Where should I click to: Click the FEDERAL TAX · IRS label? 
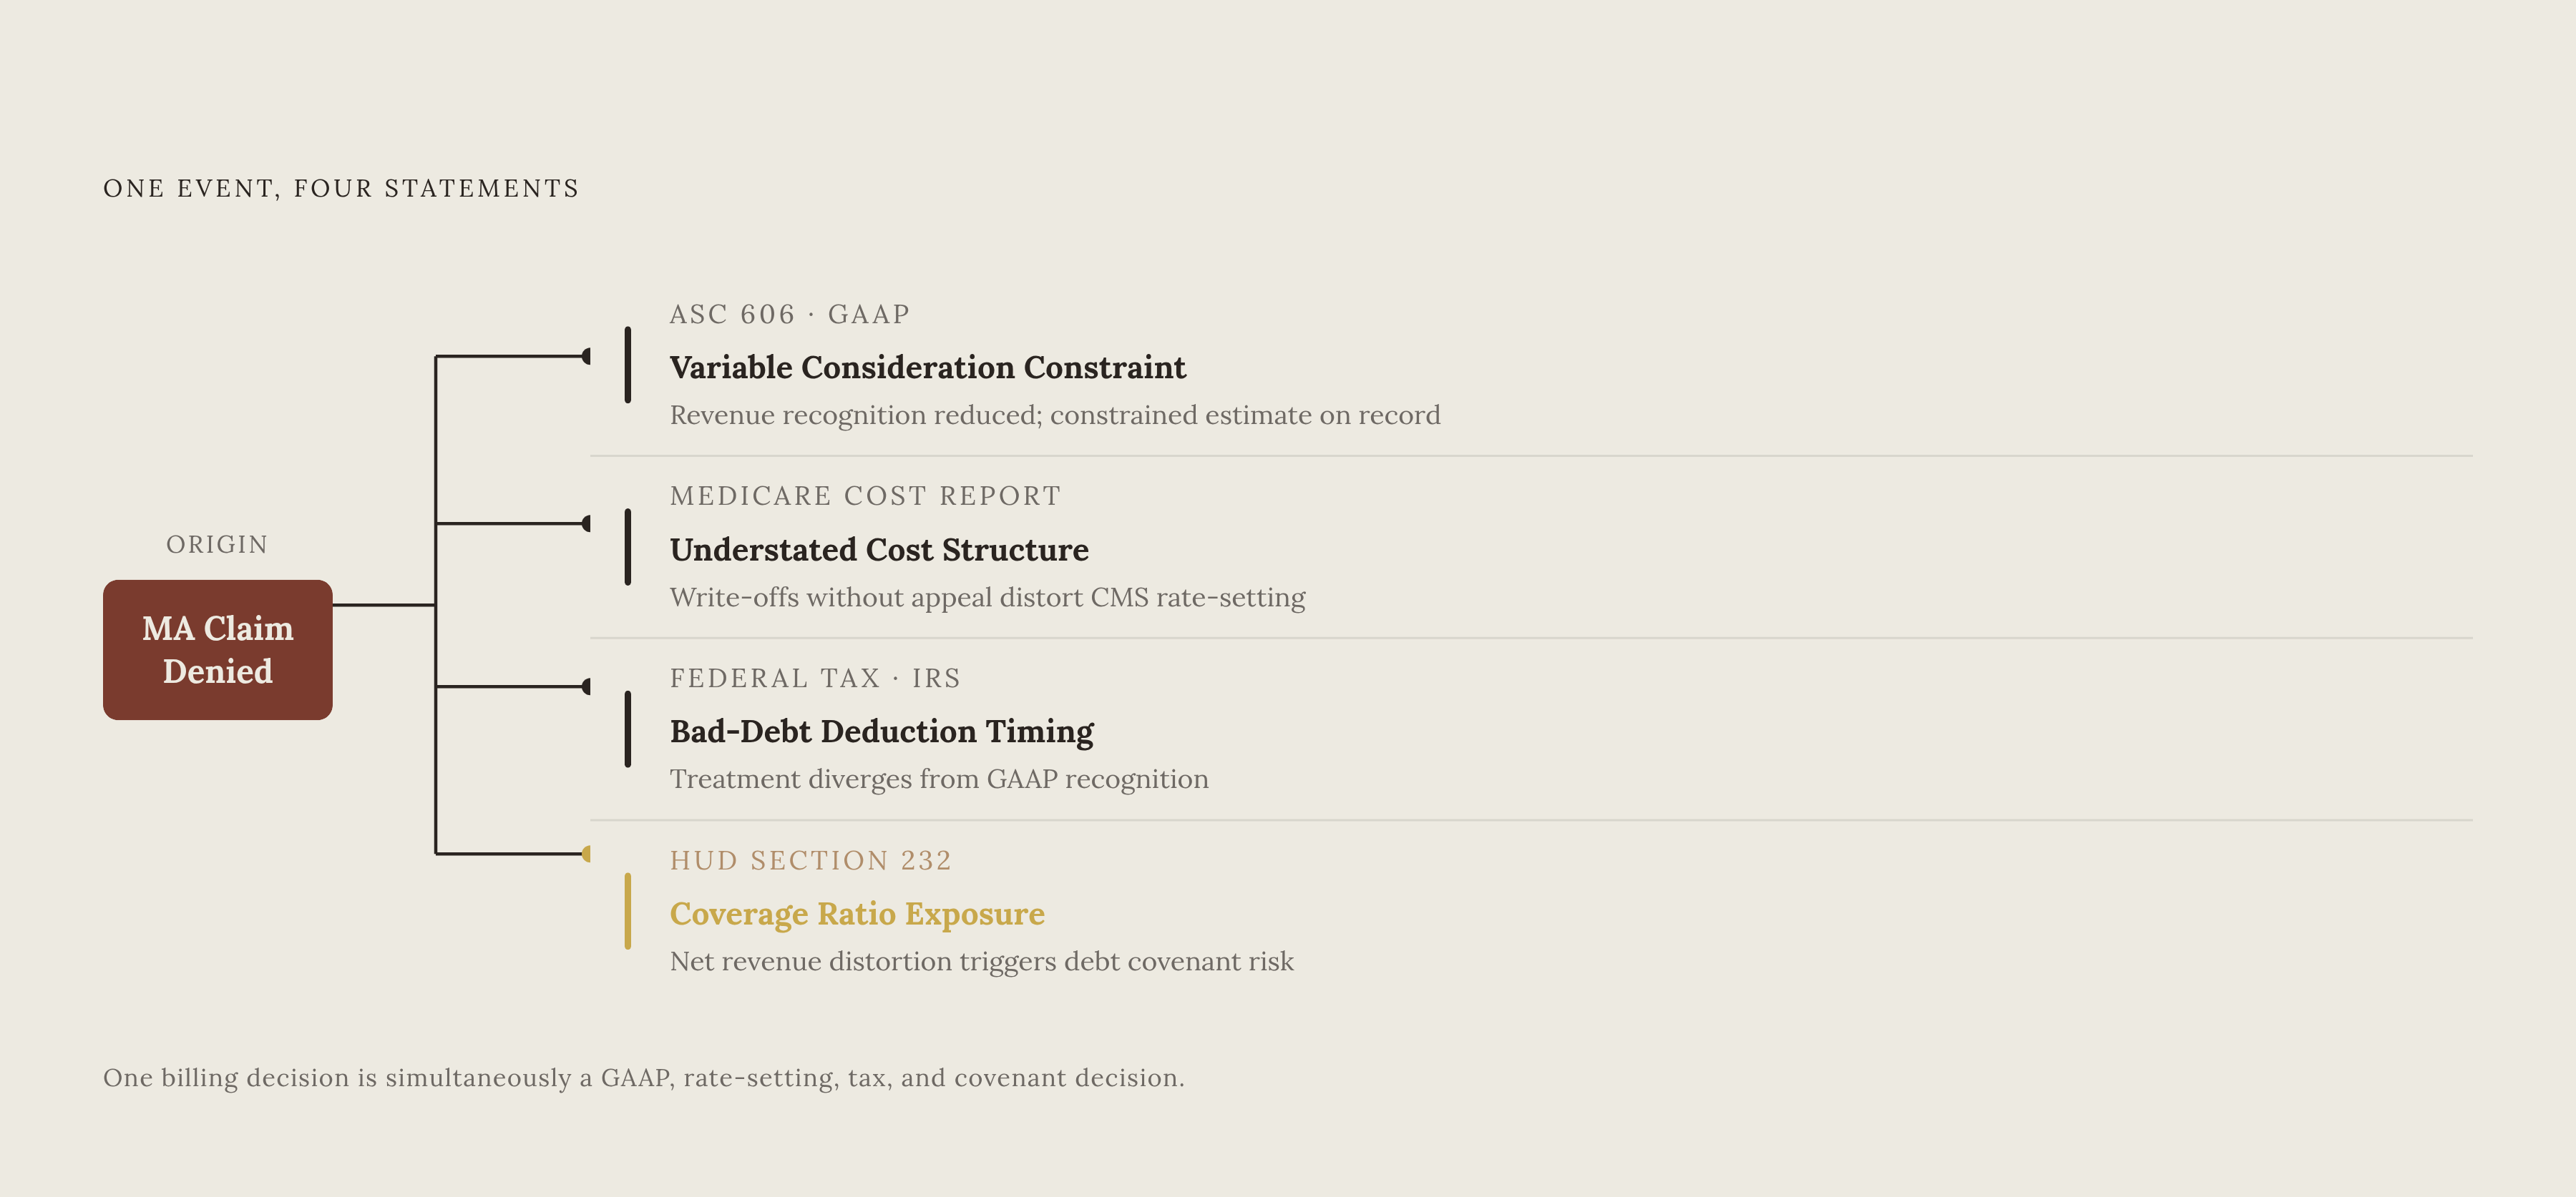(815, 679)
